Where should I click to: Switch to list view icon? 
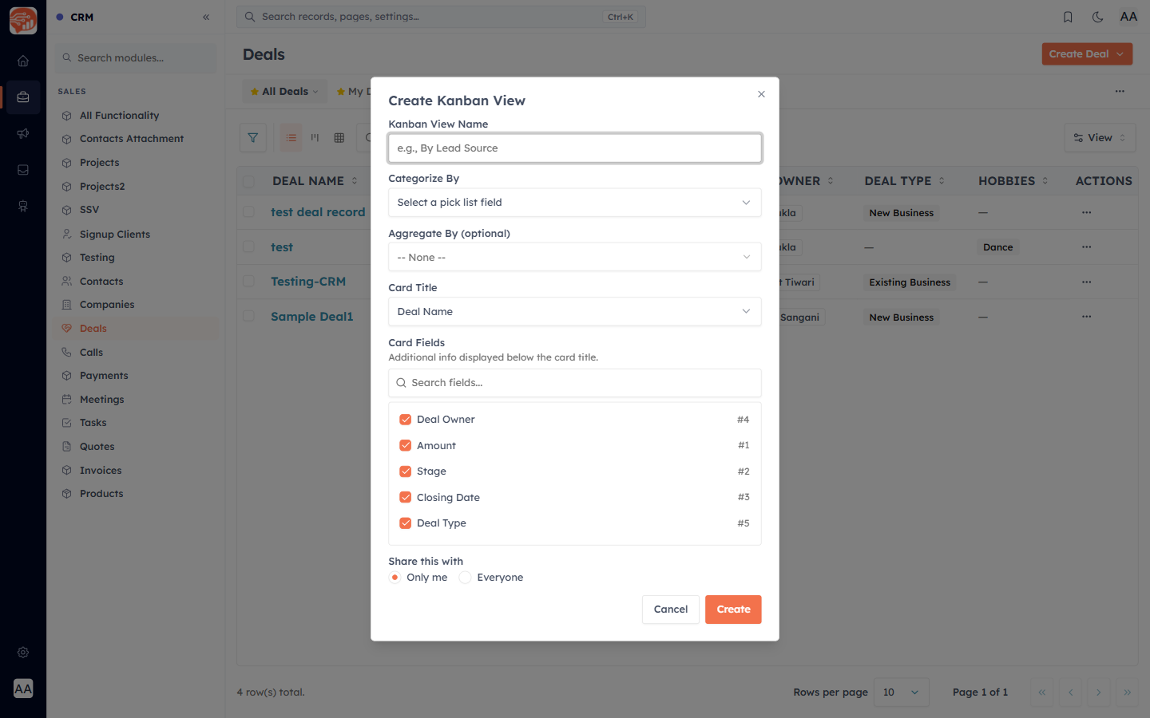point(291,138)
